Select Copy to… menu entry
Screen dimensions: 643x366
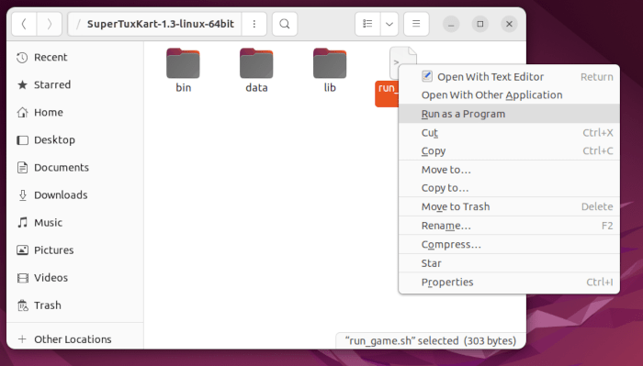tap(509, 188)
